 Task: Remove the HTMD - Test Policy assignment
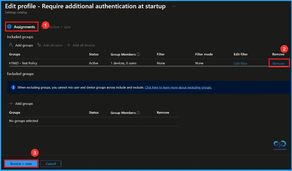(278, 63)
